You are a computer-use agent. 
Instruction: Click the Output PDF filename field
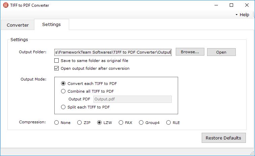[132, 99]
